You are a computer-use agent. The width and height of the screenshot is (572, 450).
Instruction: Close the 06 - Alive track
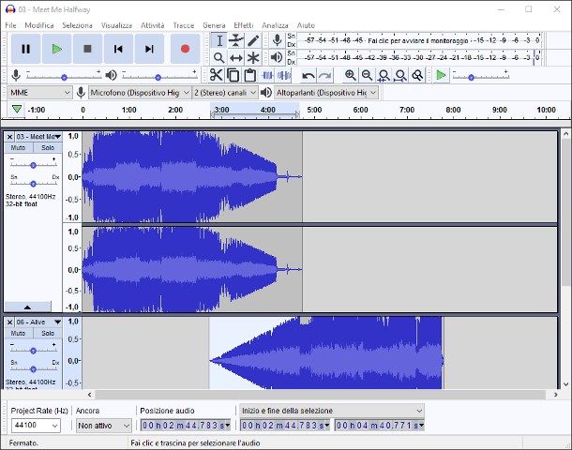(10, 322)
